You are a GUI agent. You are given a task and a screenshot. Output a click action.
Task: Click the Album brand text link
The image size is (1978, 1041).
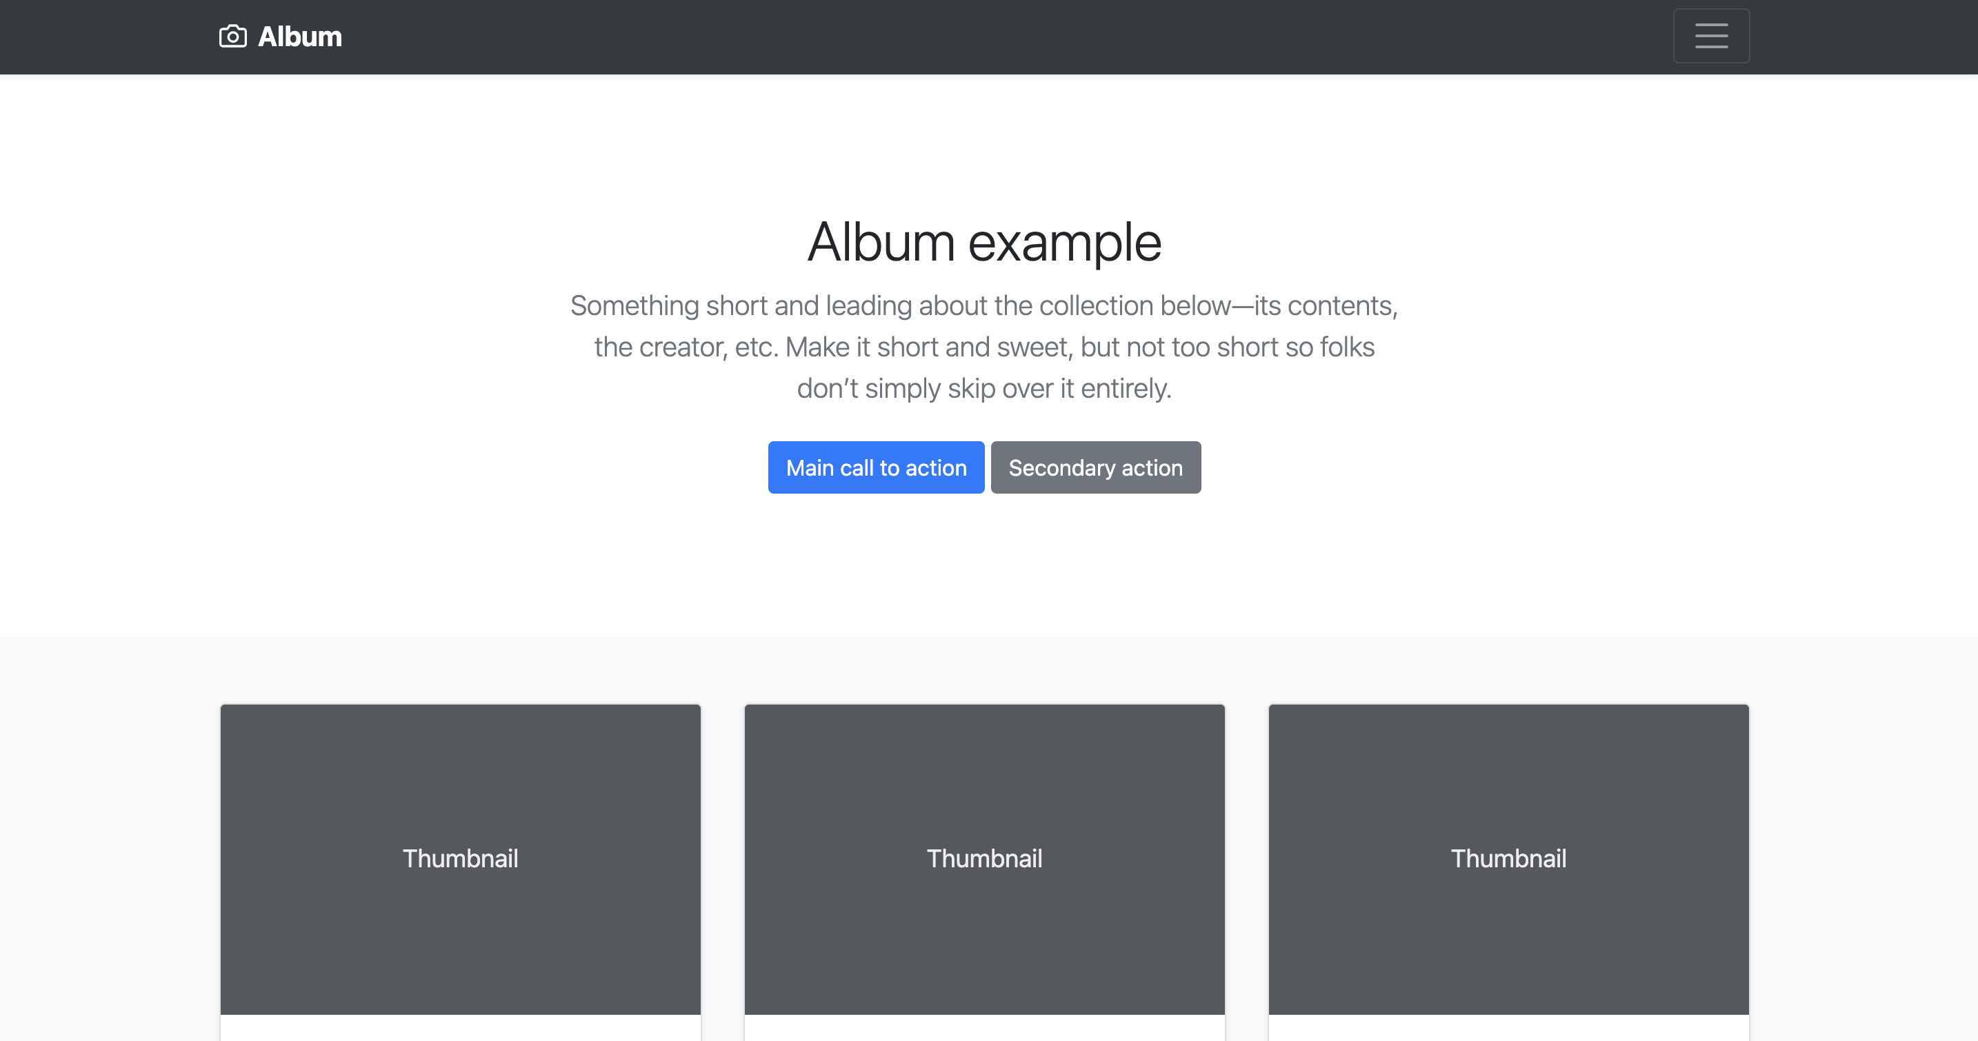tap(299, 36)
